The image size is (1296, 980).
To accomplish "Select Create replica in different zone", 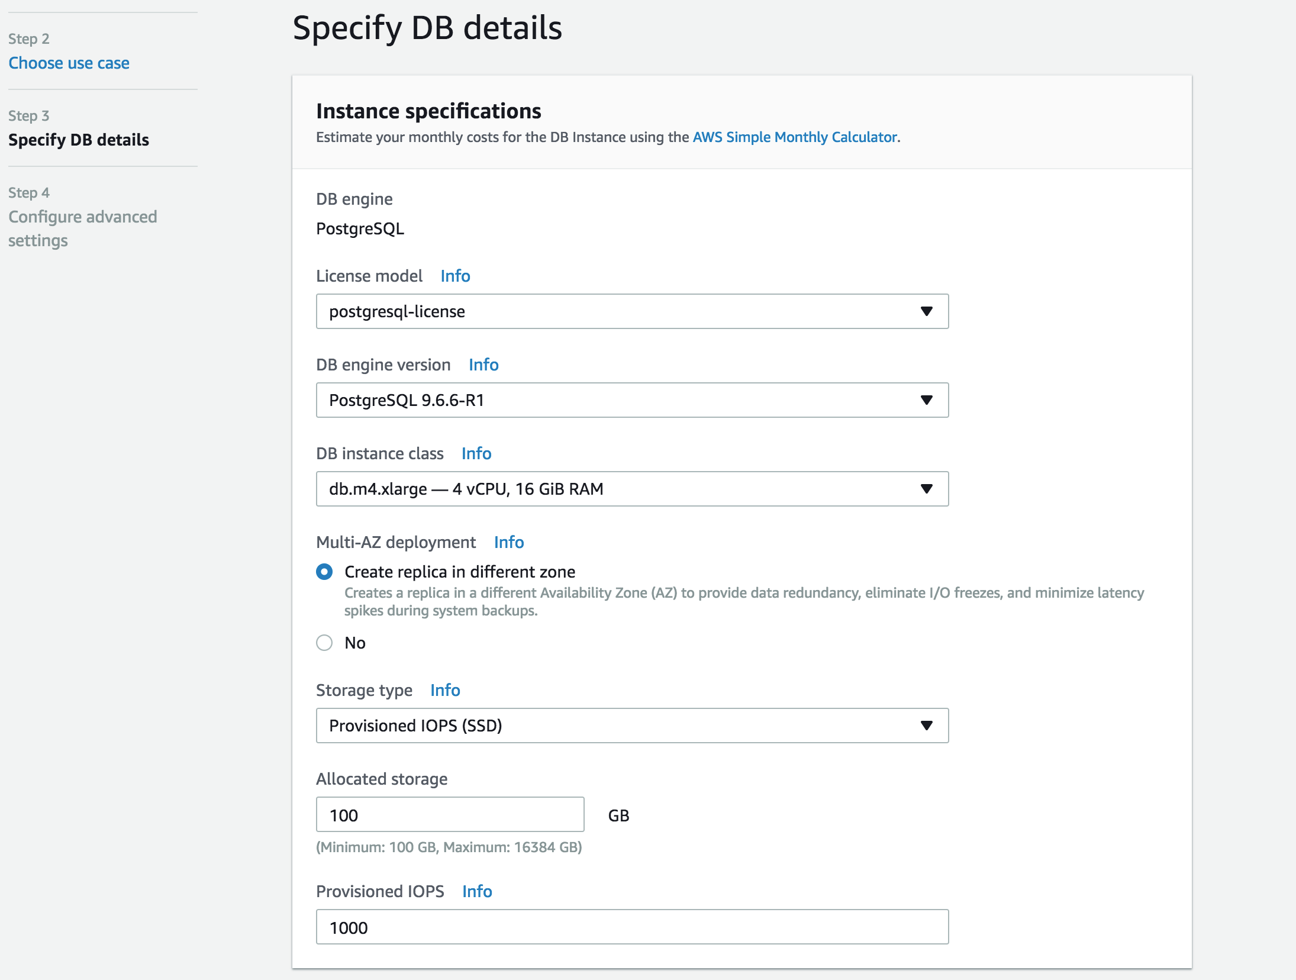I will coord(324,572).
